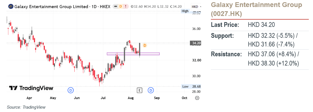The width and height of the screenshot is (313, 112).
Task: Click the Galaxy Entertainment logo icon
Action: (11, 6)
